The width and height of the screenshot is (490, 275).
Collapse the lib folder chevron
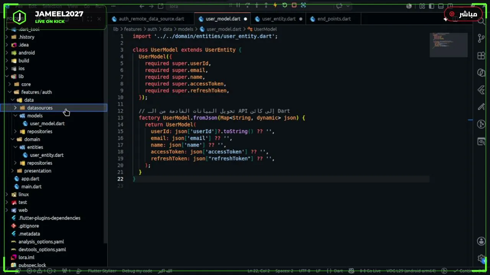coord(7,76)
